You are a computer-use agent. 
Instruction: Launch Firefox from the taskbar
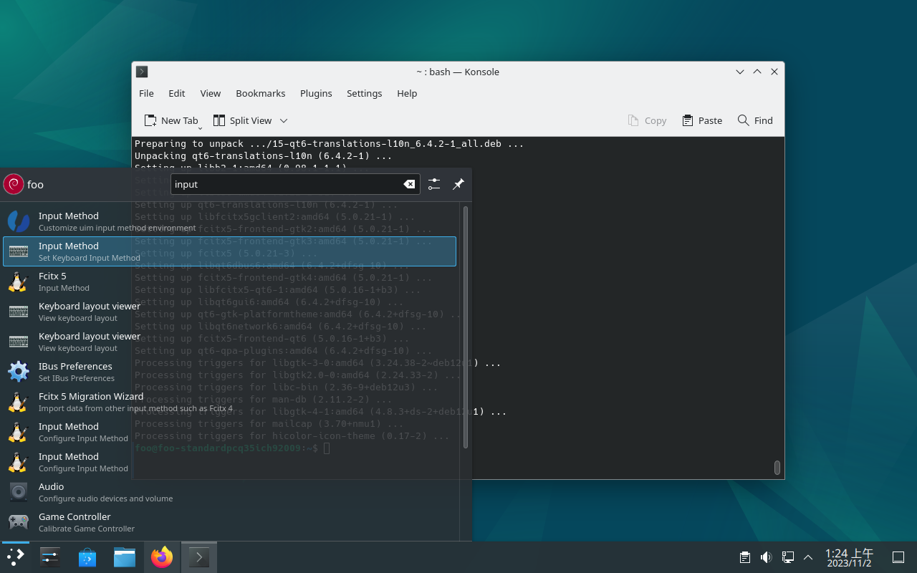pos(162,557)
